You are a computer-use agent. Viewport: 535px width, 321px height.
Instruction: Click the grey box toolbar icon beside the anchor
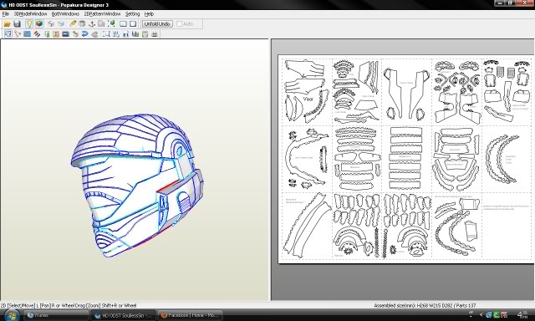tap(101, 24)
